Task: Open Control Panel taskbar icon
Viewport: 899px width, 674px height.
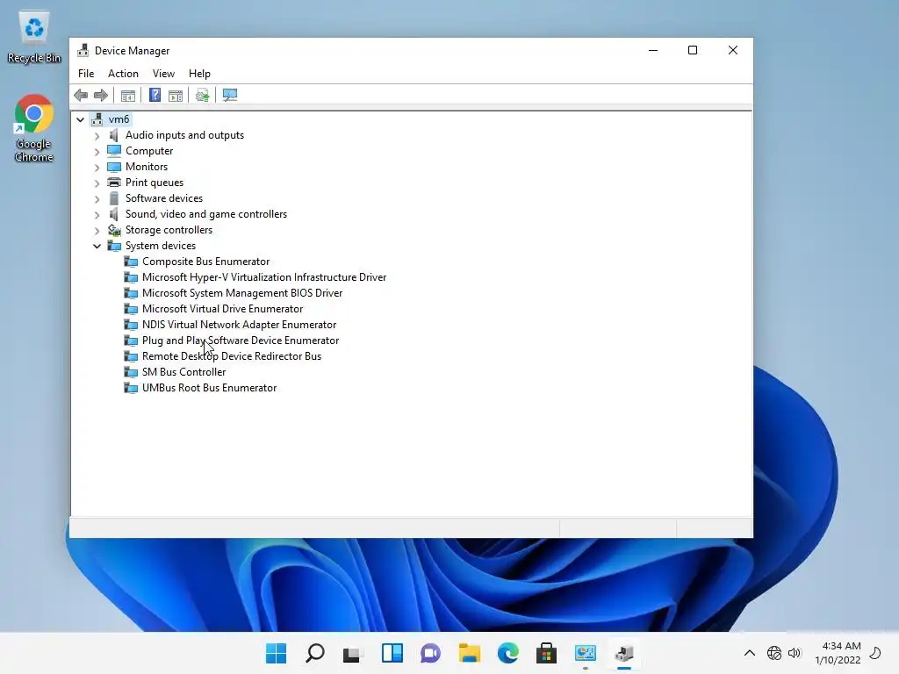Action: [586, 653]
